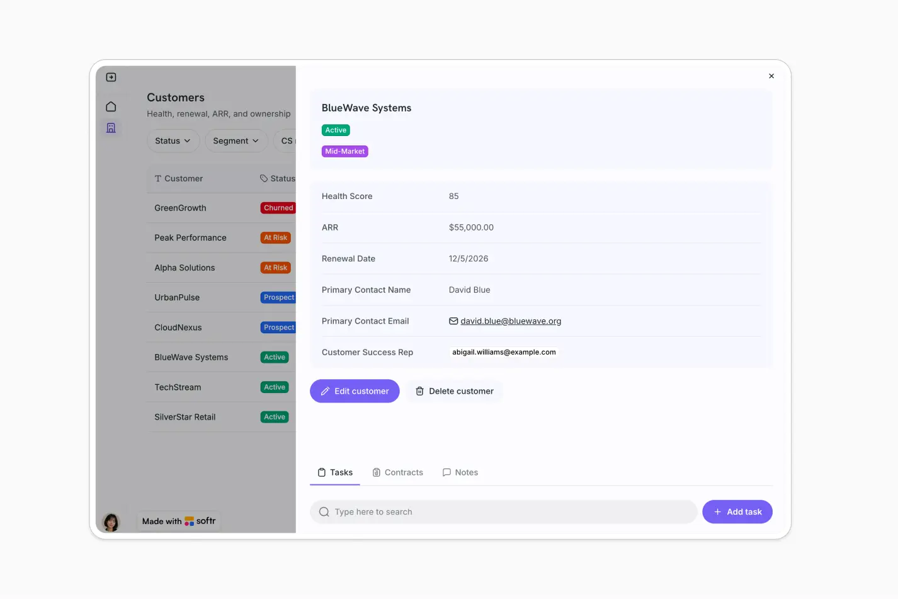Viewport: 898px width, 599px height.
Task: Switch to the Notes tab
Action: [460, 472]
